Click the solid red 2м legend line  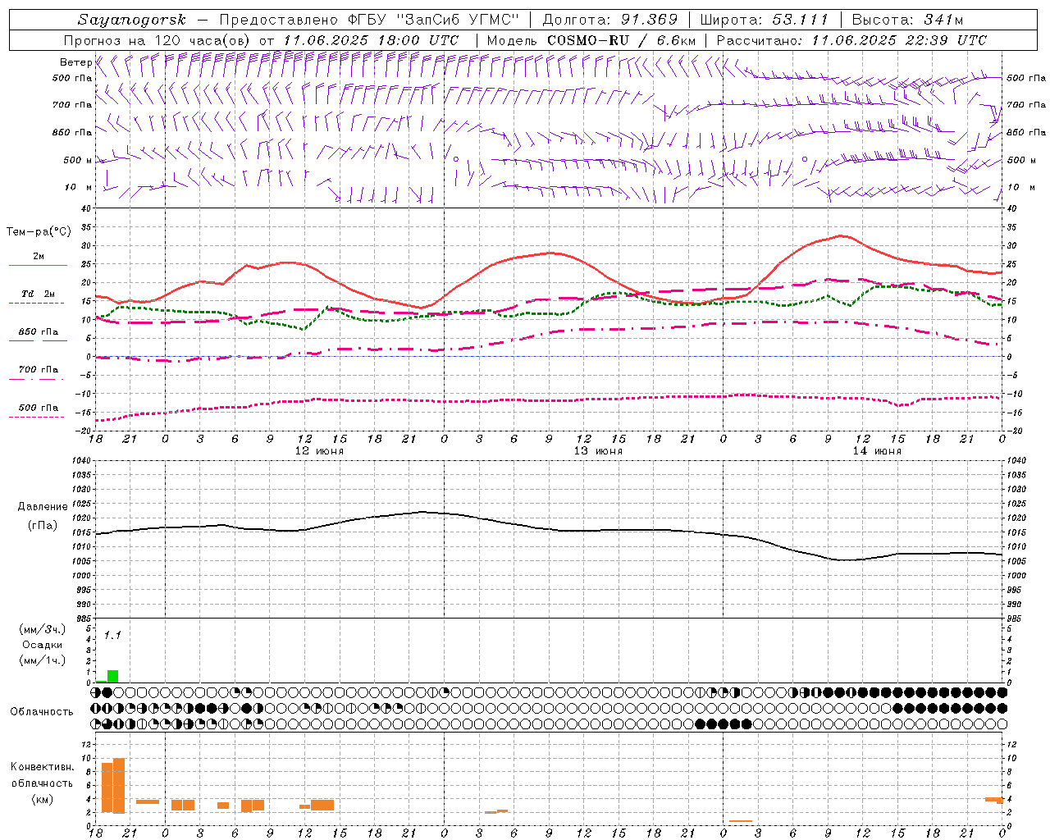tap(37, 265)
